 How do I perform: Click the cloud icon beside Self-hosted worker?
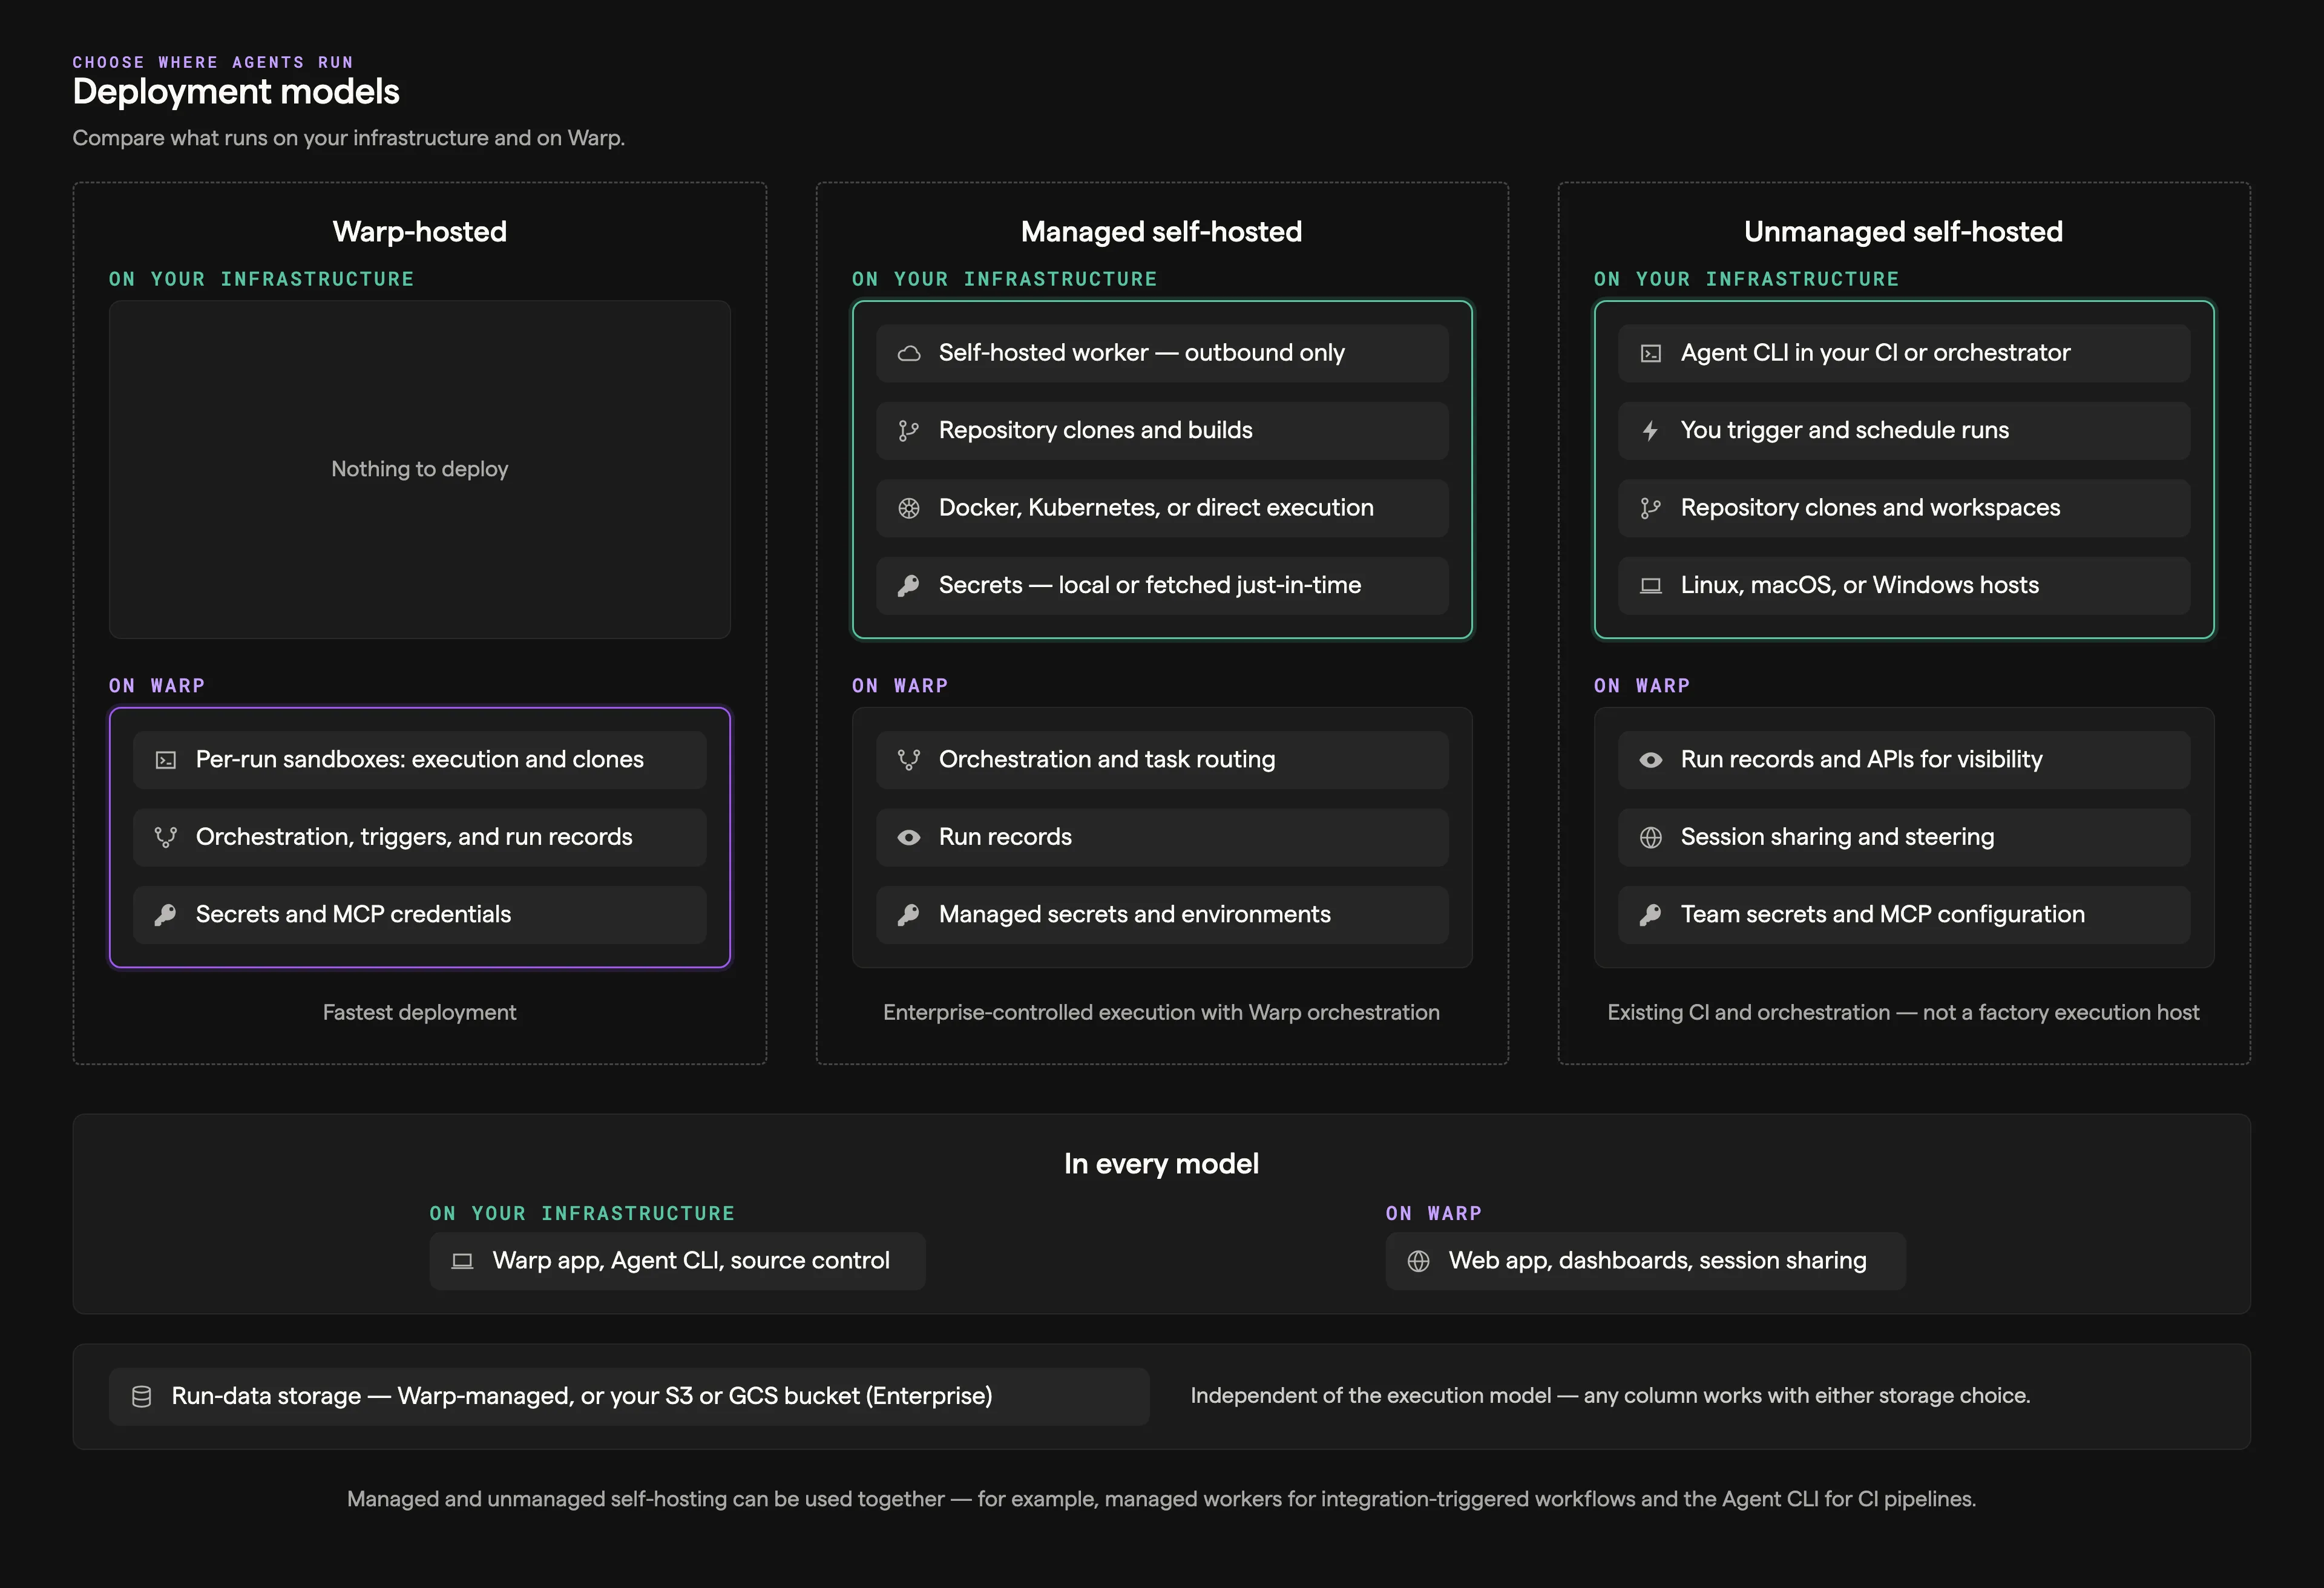point(908,353)
